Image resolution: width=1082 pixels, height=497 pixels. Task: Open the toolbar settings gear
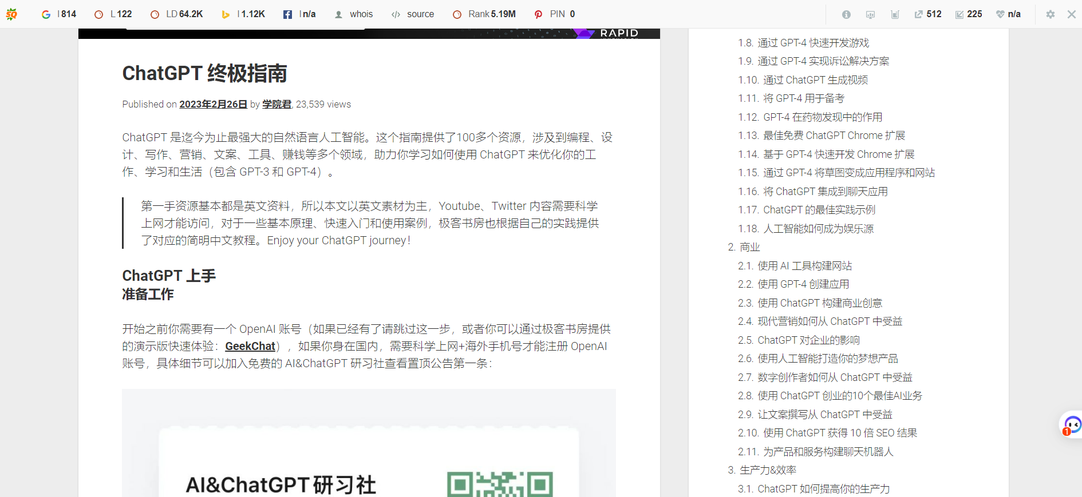(1051, 14)
